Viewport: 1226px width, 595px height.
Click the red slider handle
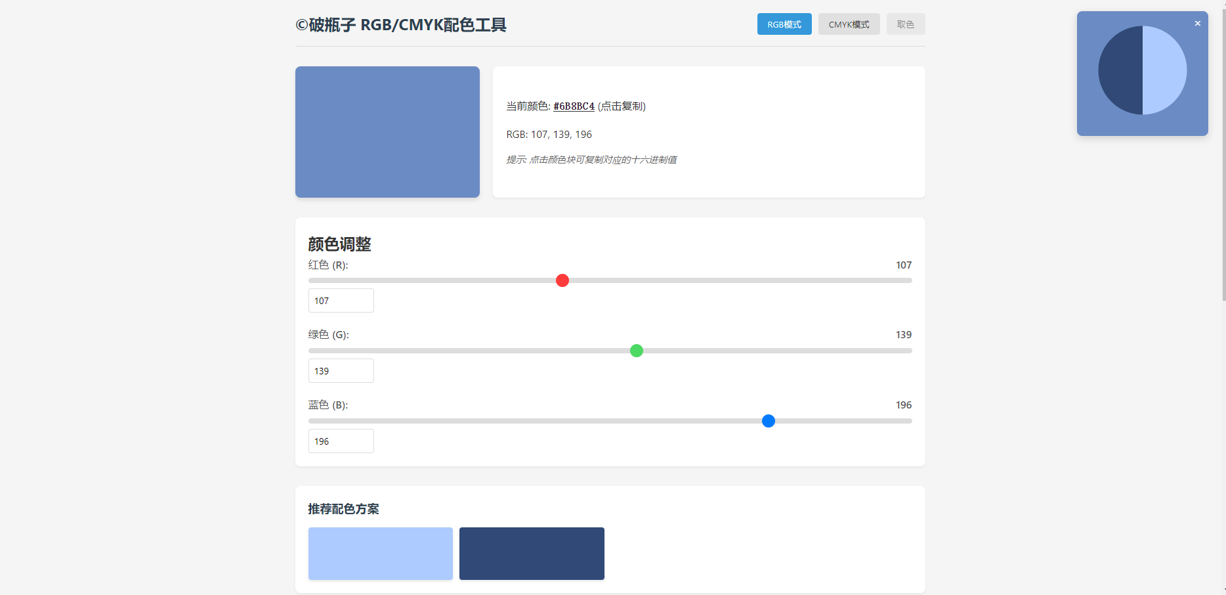pos(562,280)
